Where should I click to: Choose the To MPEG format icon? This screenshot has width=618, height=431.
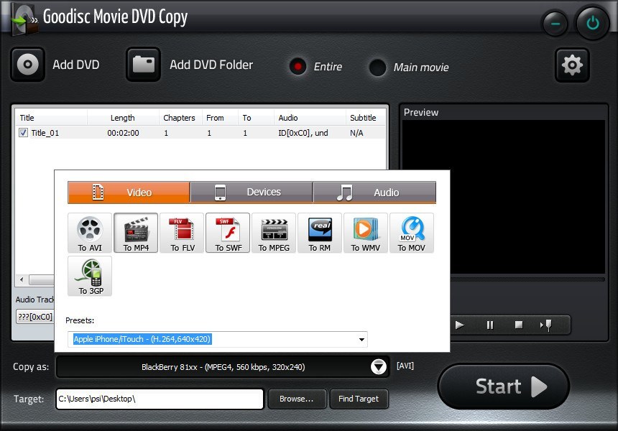coord(273,233)
